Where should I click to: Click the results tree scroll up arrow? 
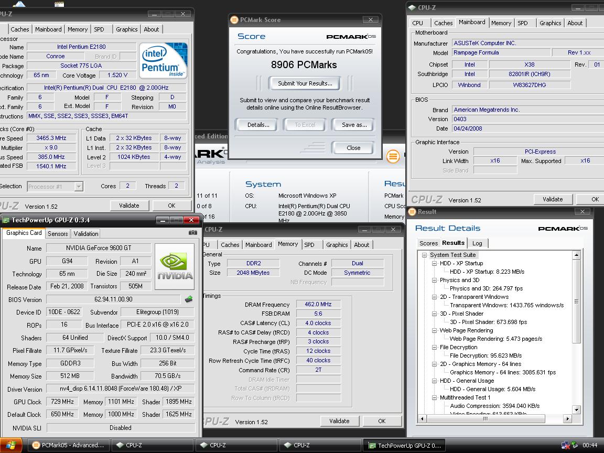coord(576,255)
